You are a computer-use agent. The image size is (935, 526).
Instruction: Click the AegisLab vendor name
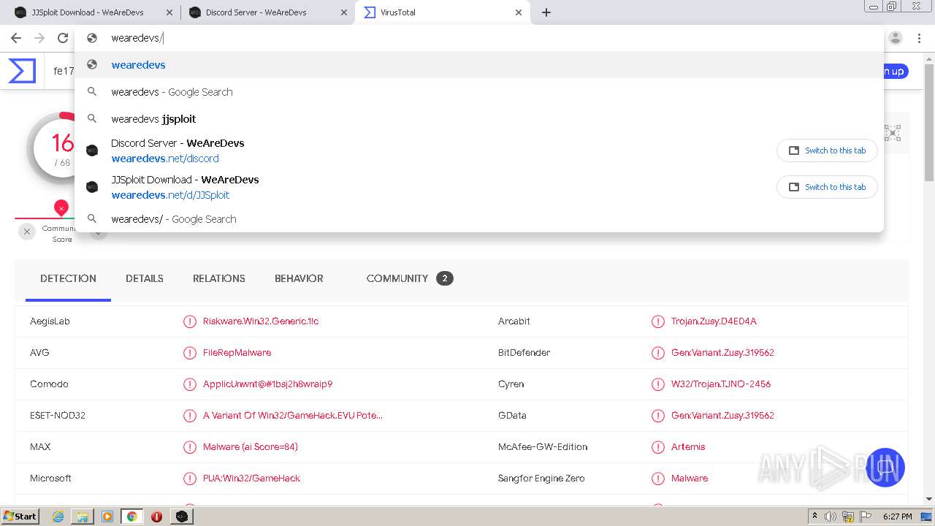(x=50, y=321)
